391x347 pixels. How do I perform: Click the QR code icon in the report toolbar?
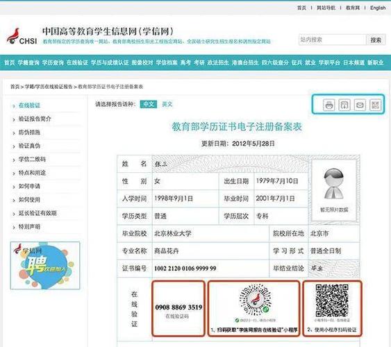click(375, 105)
